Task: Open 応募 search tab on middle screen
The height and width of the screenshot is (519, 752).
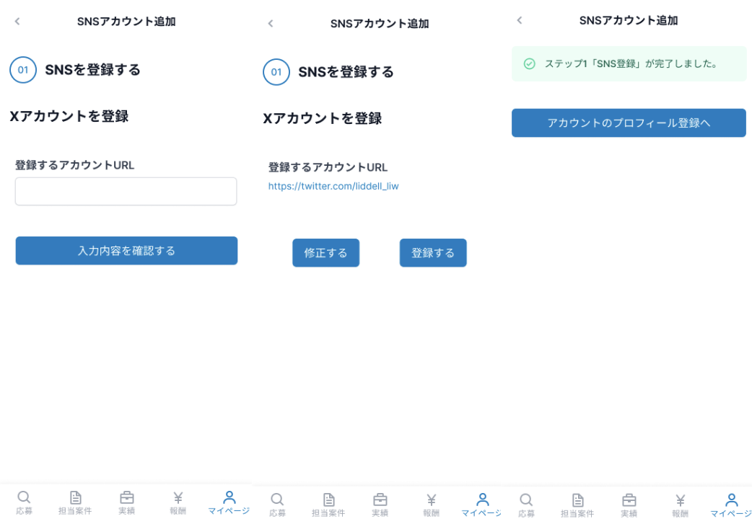Action: coord(277,505)
